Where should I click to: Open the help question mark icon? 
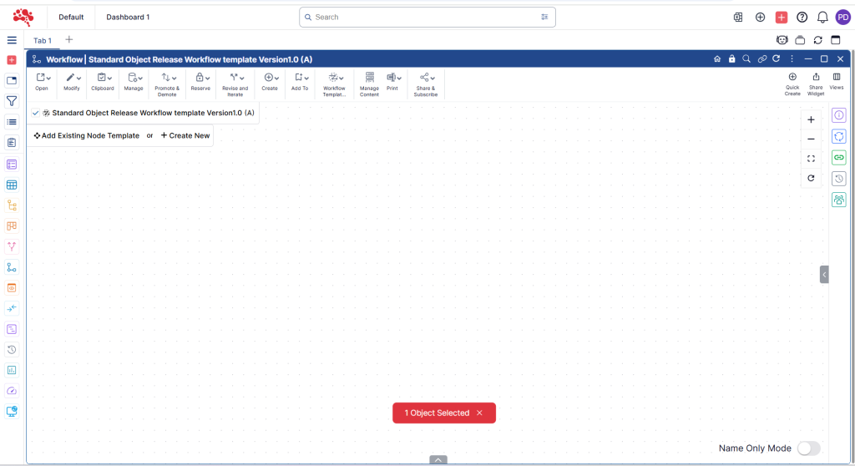(802, 17)
